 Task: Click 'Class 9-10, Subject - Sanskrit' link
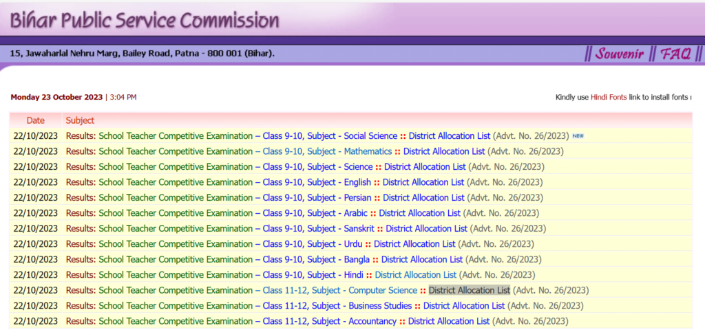[318, 228]
